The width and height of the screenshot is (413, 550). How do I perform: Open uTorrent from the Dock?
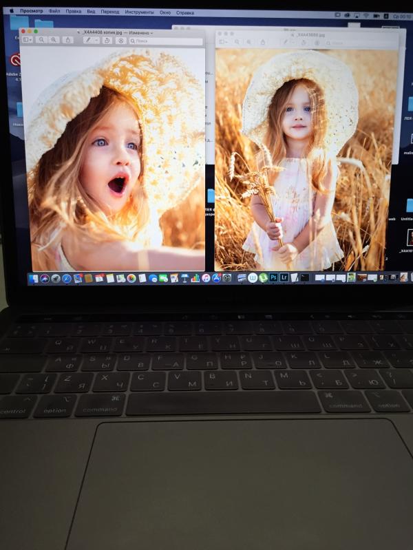pyautogui.click(x=263, y=278)
